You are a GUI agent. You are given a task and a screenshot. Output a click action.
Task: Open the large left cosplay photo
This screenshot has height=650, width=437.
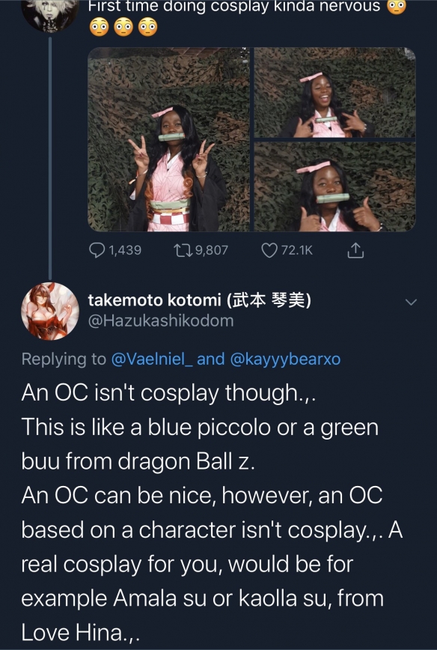click(168, 139)
